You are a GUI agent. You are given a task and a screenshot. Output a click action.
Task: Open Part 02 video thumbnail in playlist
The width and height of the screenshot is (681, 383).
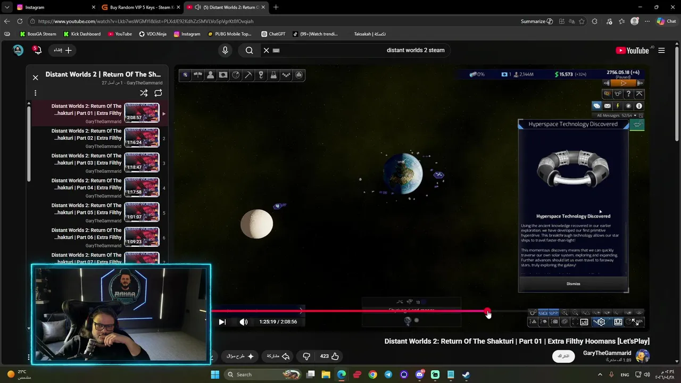(x=142, y=138)
